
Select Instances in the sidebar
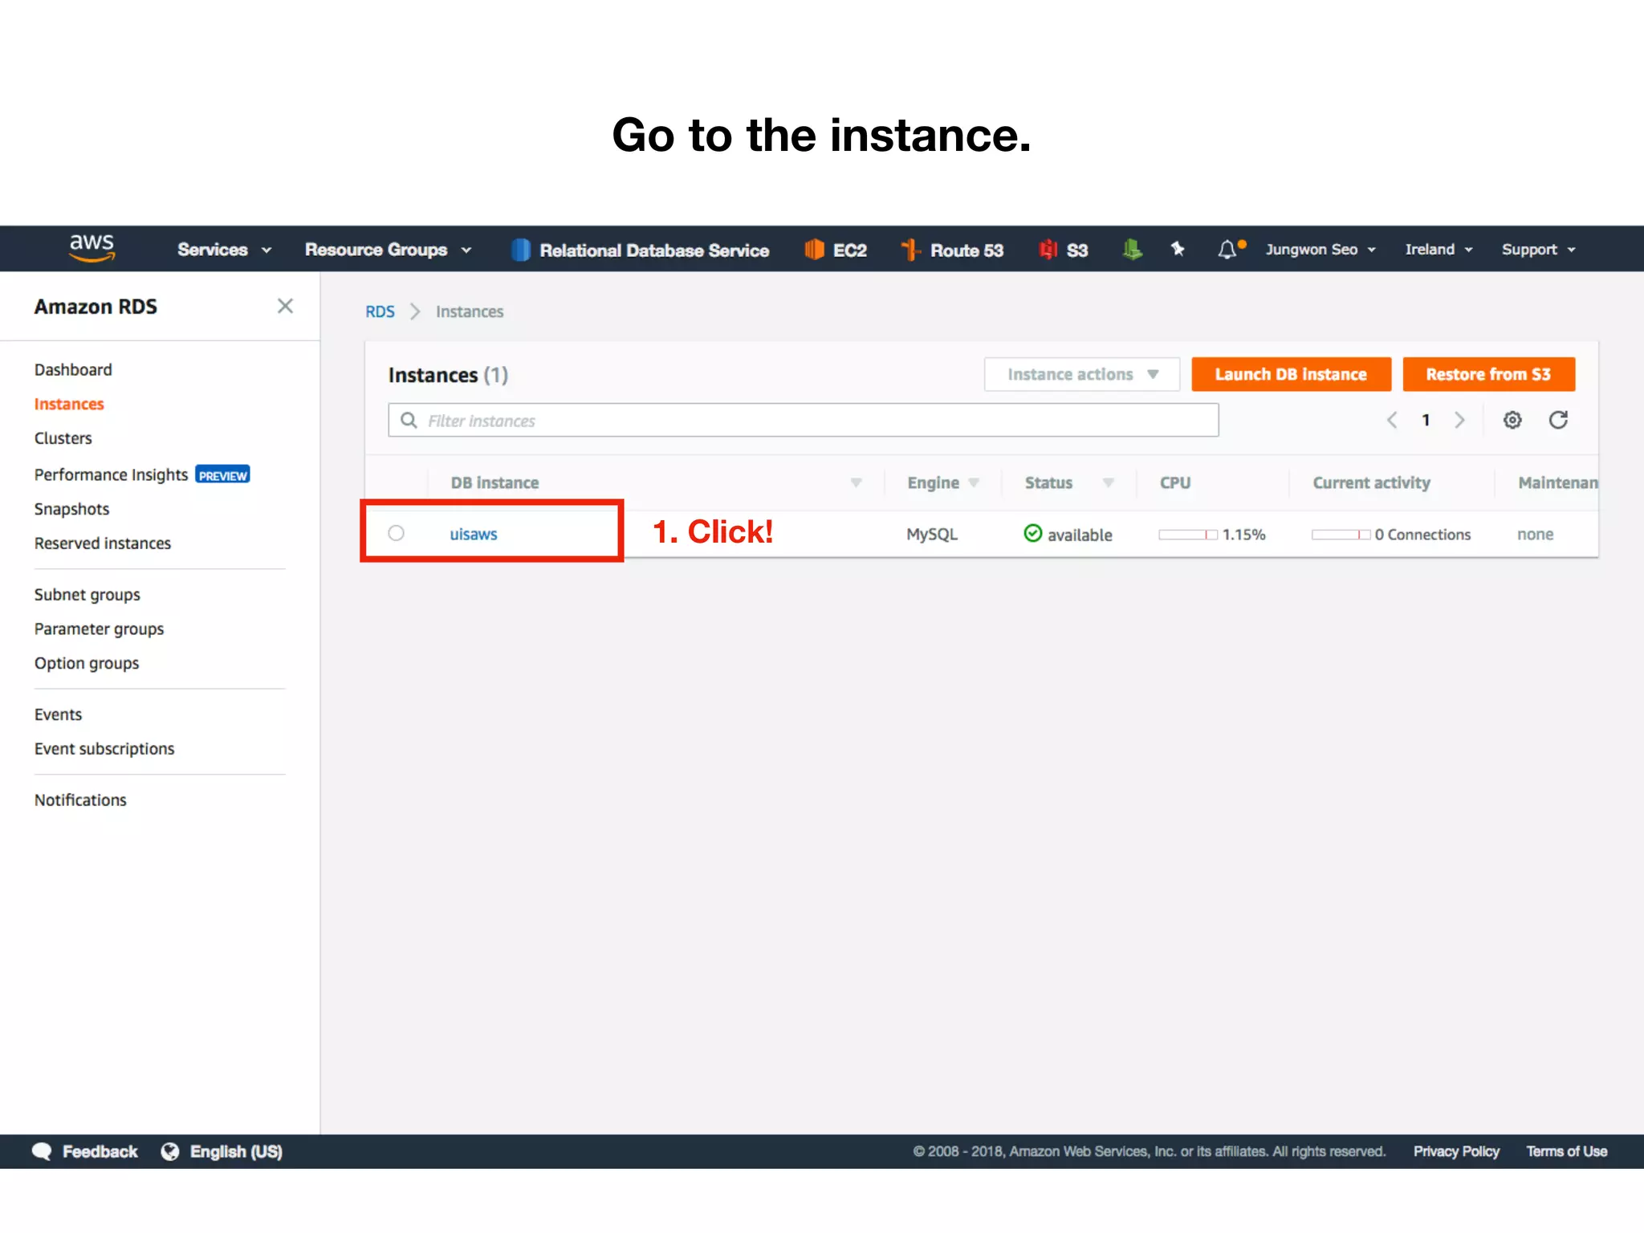point(69,404)
